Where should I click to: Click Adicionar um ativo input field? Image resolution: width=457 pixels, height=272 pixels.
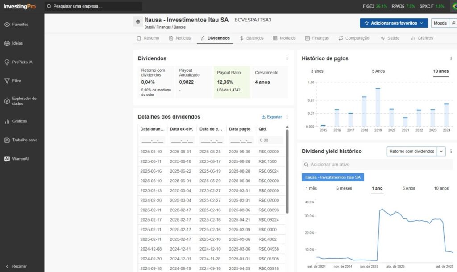377,165
